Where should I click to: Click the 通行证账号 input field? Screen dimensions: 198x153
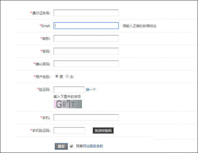[x=86, y=13]
